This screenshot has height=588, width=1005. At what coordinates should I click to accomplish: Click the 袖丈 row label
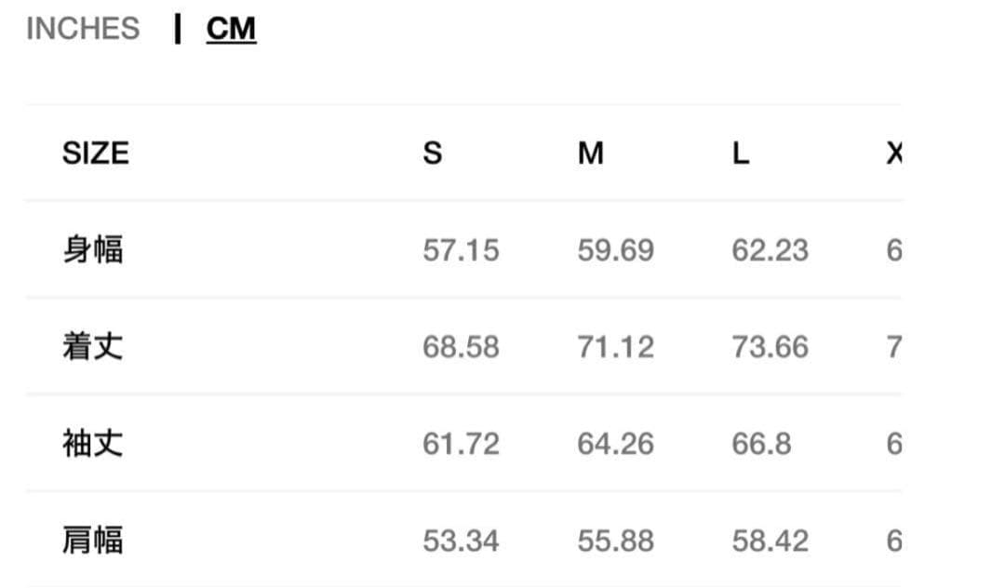(93, 443)
